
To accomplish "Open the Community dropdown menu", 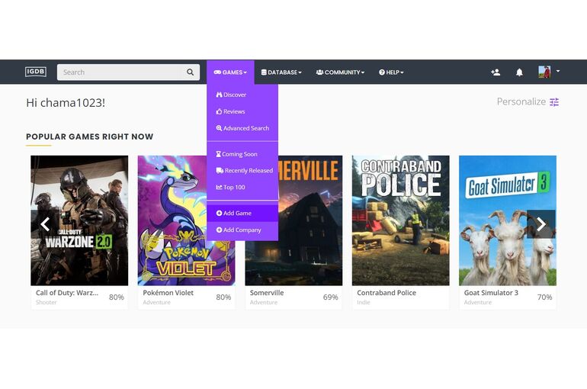I will pos(340,72).
